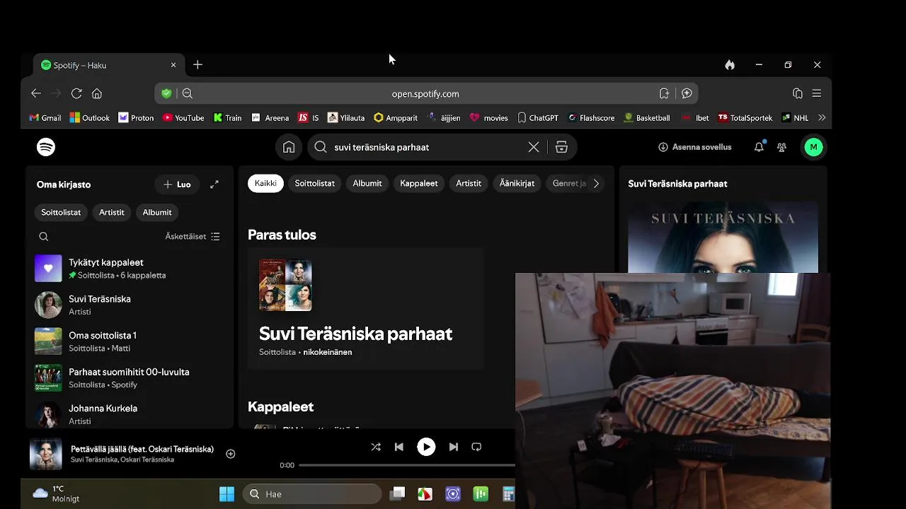
Task: Search within your library
Action: [x=44, y=237]
